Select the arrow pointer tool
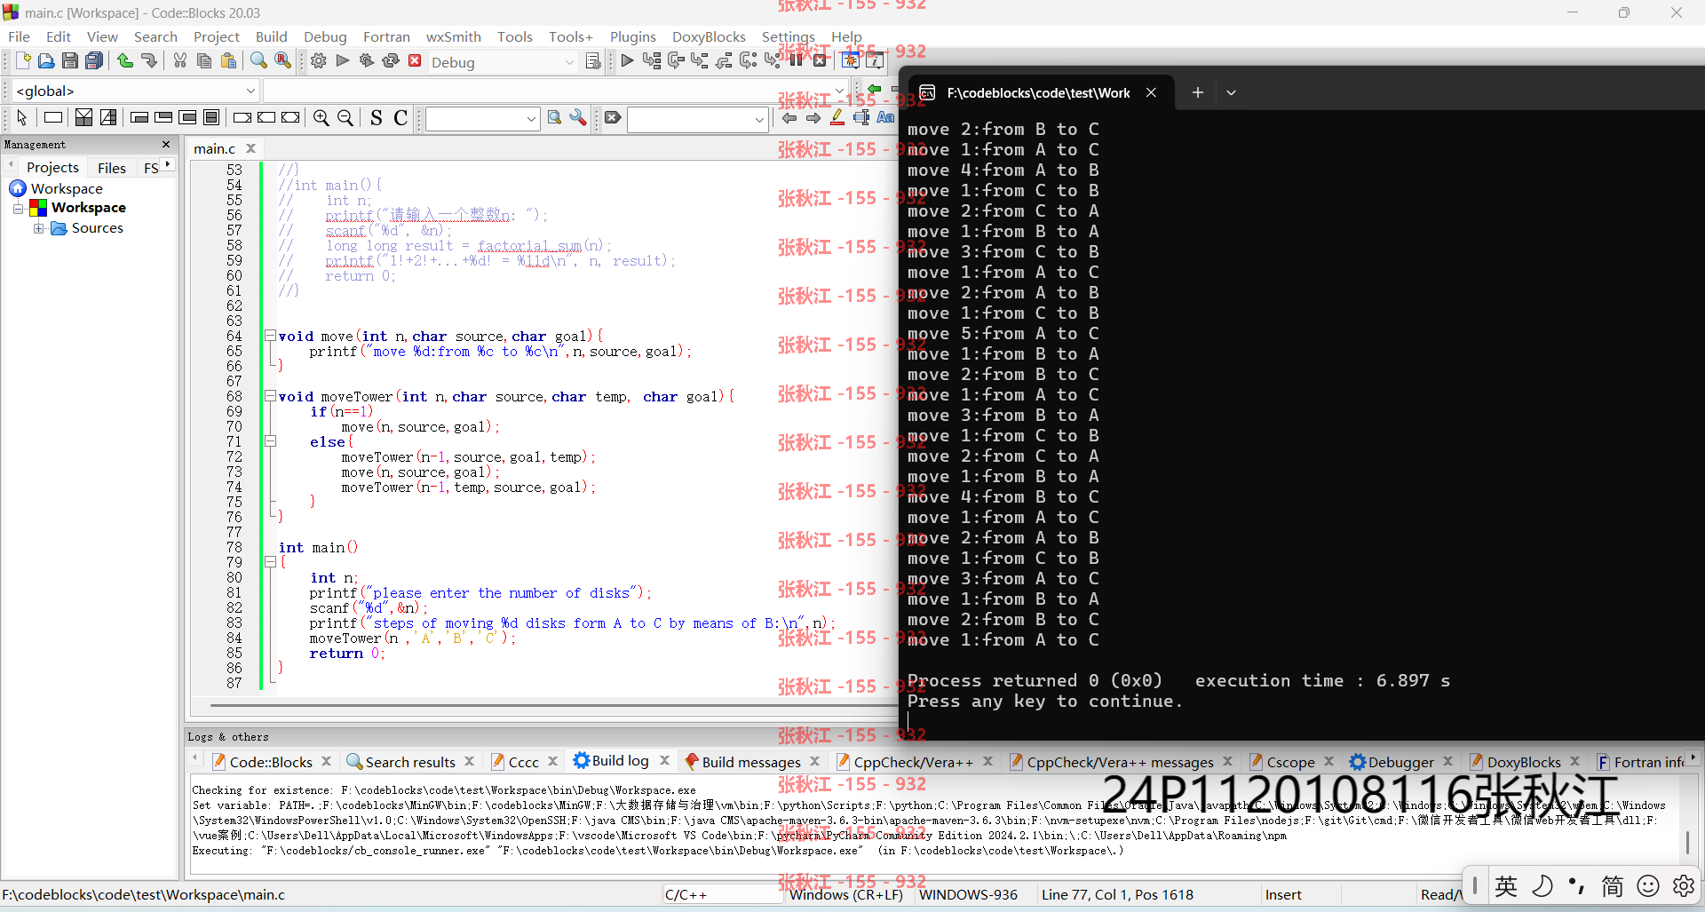 (x=22, y=118)
